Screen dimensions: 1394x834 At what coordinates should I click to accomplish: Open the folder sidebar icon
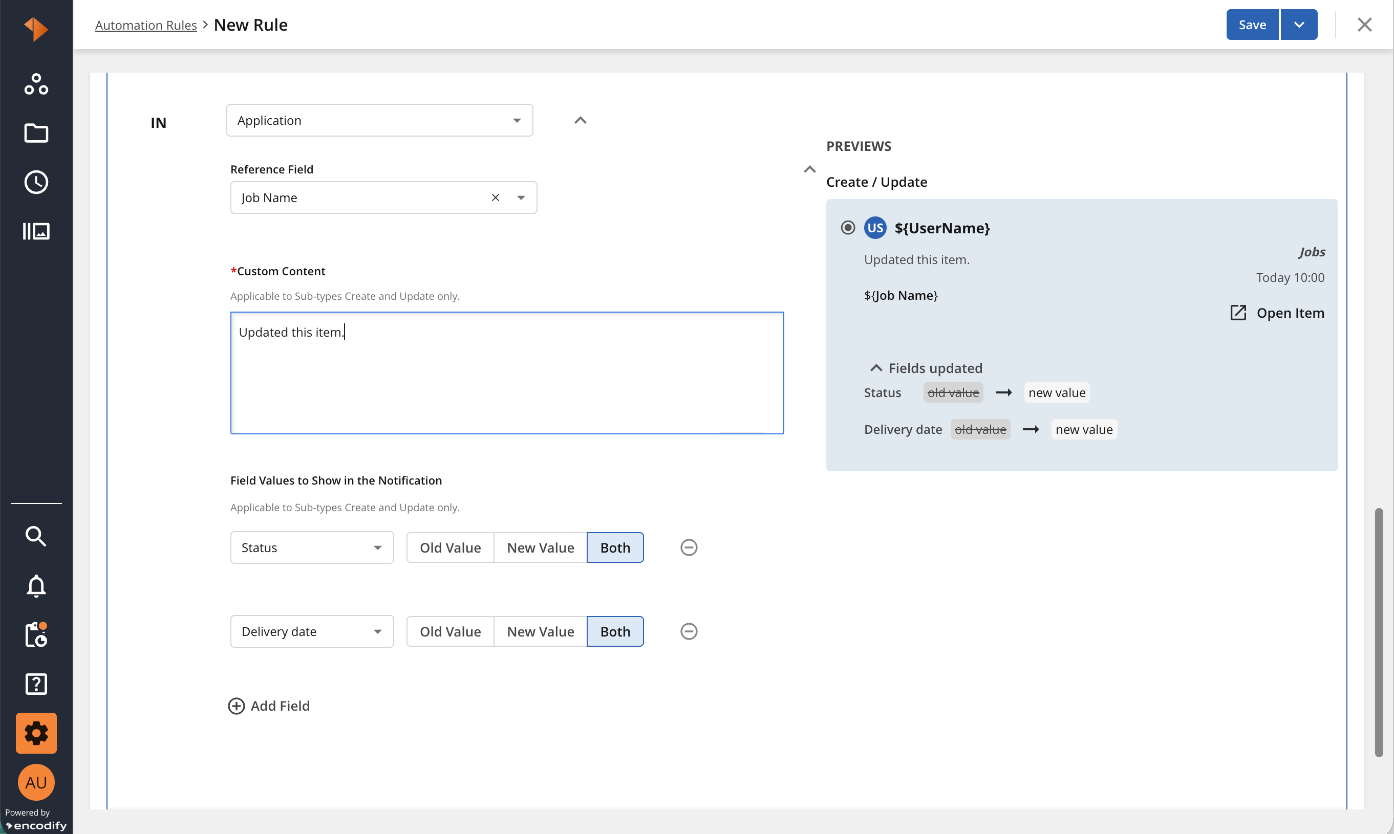(36, 133)
